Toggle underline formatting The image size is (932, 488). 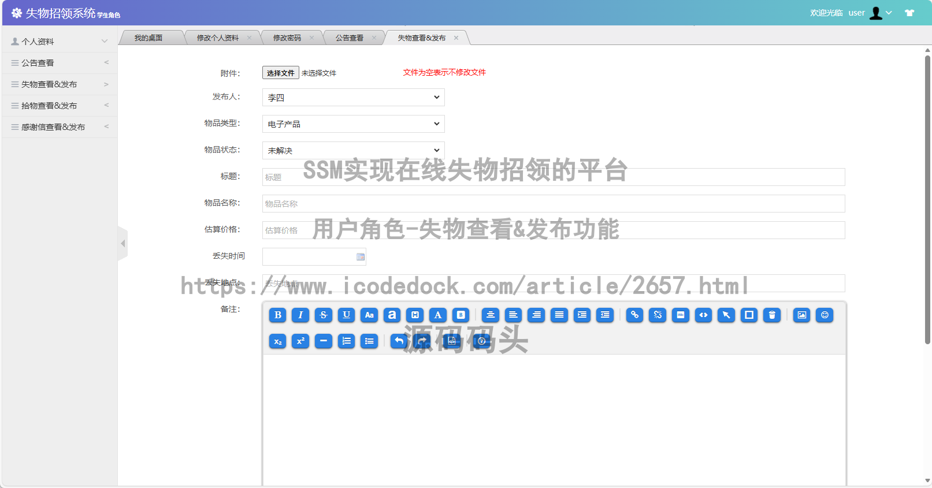pyautogui.click(x=346, y=315)
